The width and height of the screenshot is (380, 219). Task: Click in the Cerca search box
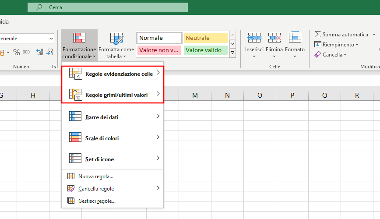click(108, 7)
